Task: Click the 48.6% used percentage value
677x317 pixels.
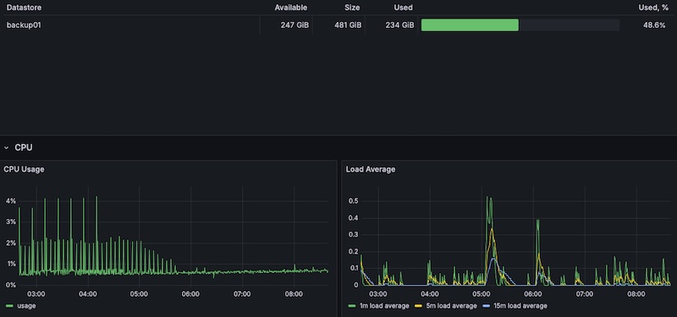Action: pos(654,25)
